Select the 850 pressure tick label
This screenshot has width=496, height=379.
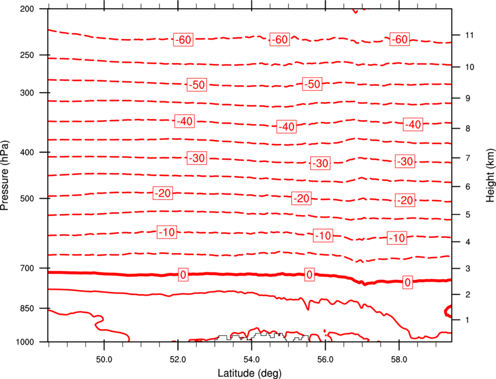coord(27,308)
